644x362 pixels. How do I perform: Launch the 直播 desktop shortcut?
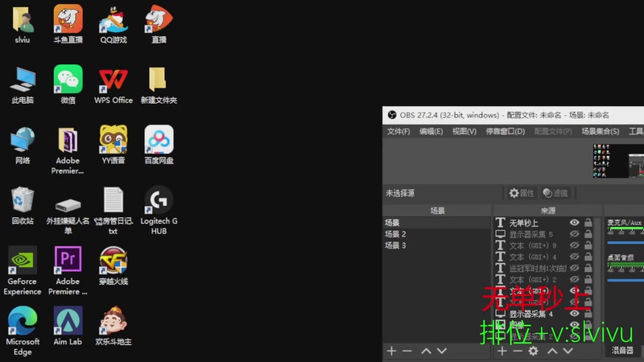tap(159, 25)
